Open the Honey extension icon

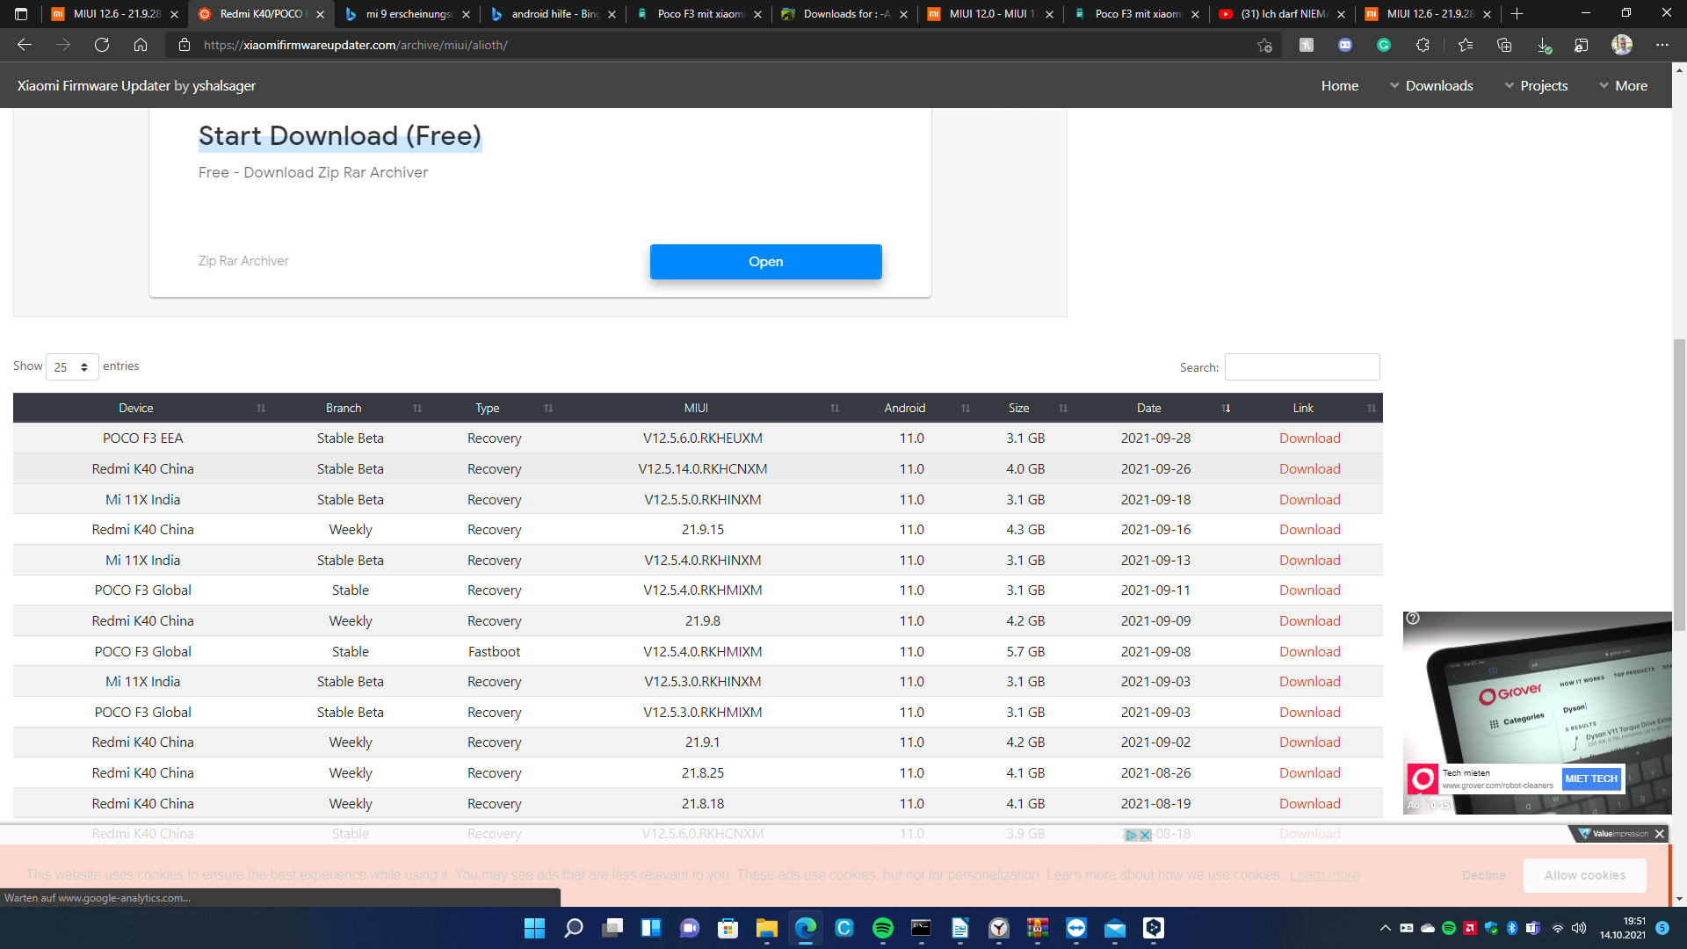pyautogui.click(x=1307, y=45)
